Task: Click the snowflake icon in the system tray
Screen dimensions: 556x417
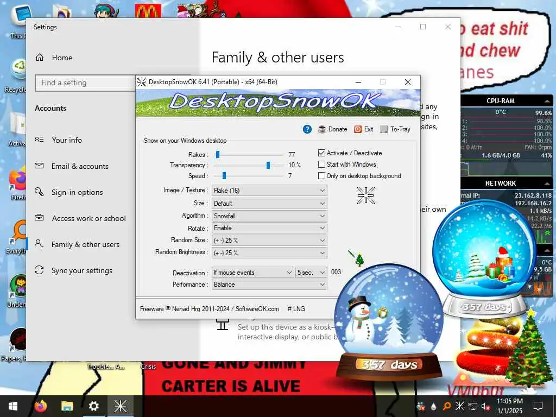Action: (459, 406)
